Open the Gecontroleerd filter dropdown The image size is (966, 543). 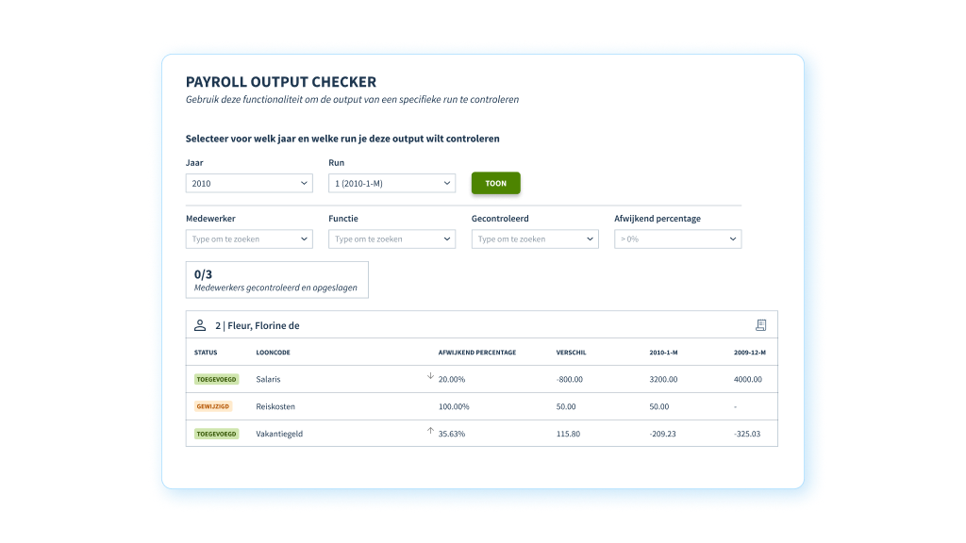click(535, 239)
